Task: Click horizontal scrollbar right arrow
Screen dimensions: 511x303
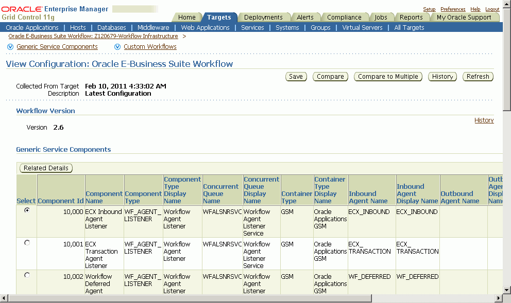Action: tap(499, 298)
